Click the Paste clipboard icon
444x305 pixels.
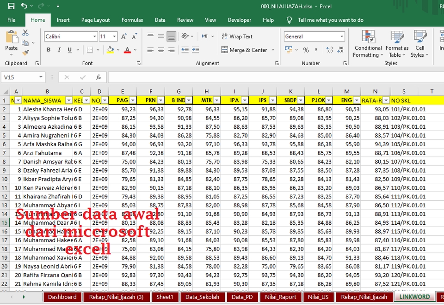(12, 37)
